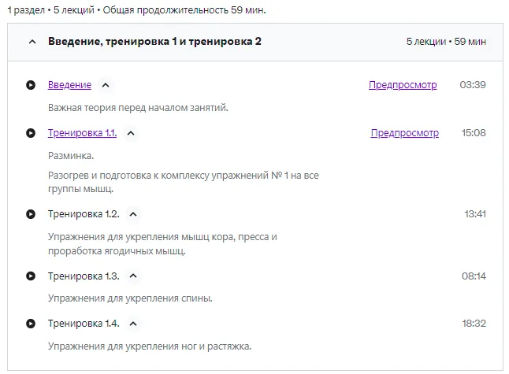
Task: Select the Тренировка 1.4. lecture title
Action: (84, 323)
